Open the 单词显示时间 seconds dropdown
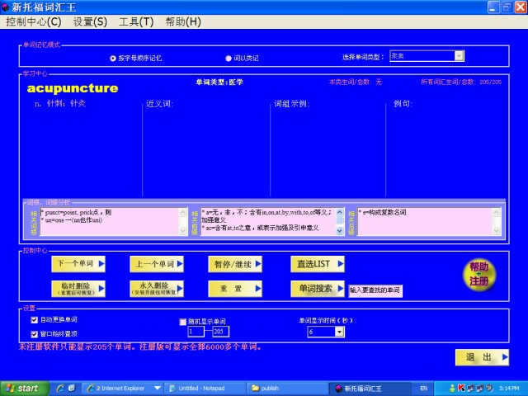The image size is (528, 396). (x=339, y=332)
